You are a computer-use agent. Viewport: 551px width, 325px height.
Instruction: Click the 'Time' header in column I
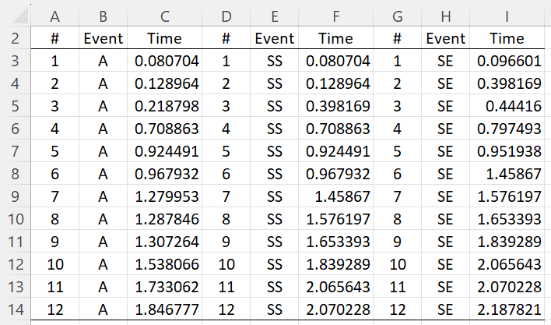tap(507, 38)
